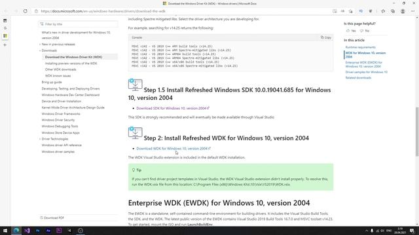
Task: Click the highlighted blue extension icon in toolbar
Action: (361, 11)
